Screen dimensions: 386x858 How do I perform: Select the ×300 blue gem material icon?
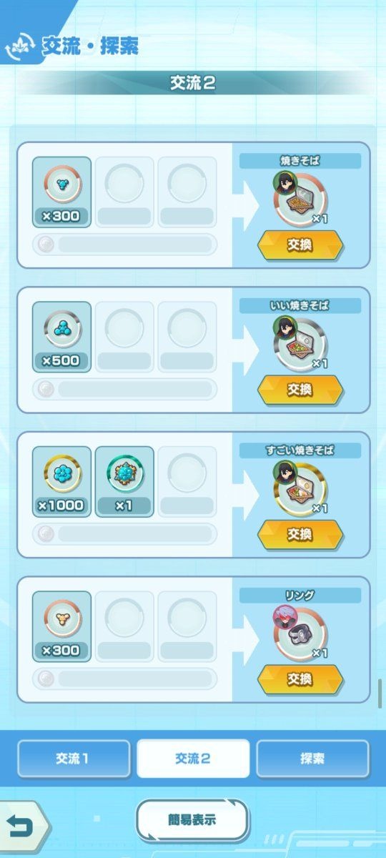click(61, 192)
